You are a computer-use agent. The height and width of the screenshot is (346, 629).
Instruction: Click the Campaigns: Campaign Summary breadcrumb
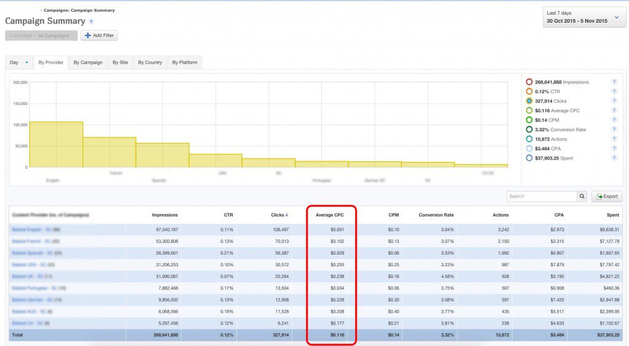point(79,10)
